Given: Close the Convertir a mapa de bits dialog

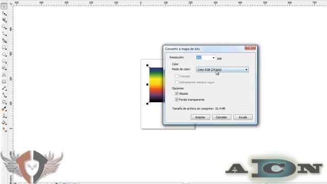Looking at the screenshot, I should click(x=250, y=48).
